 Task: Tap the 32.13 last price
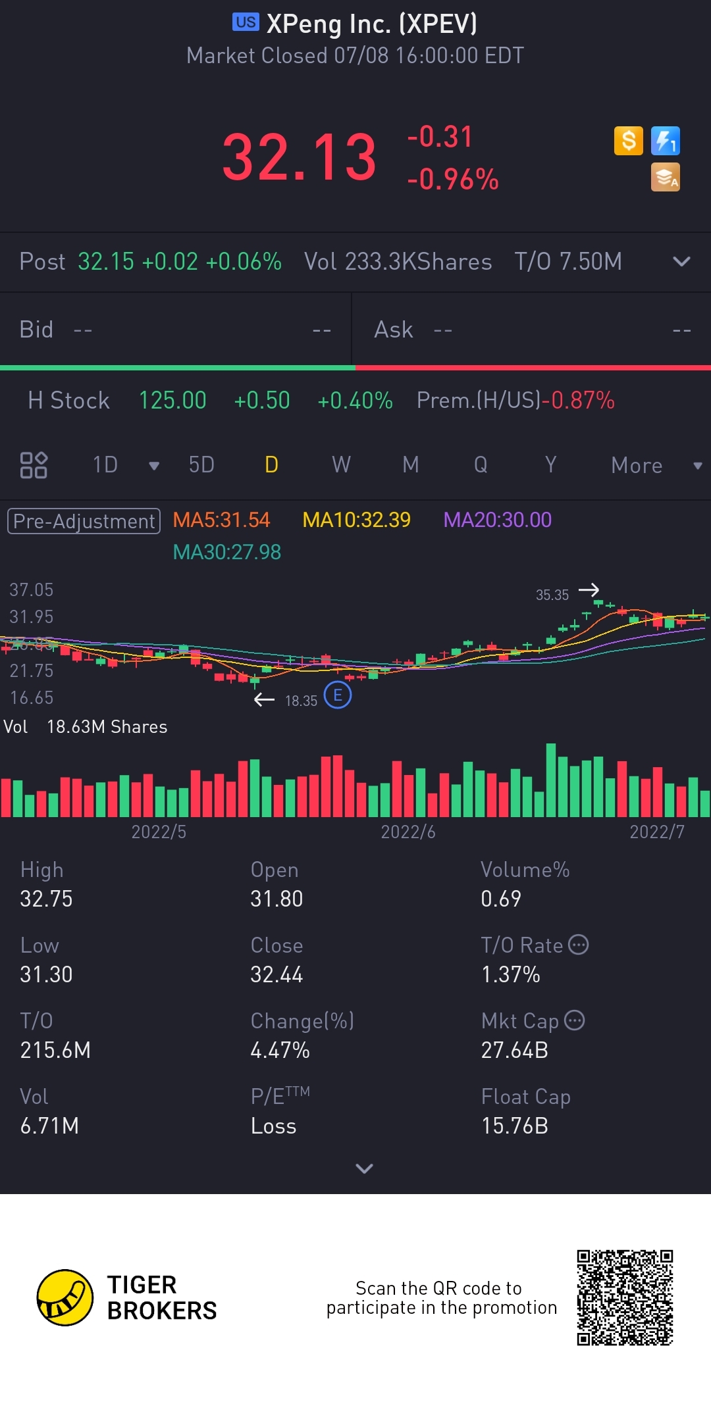coord(300,157)
